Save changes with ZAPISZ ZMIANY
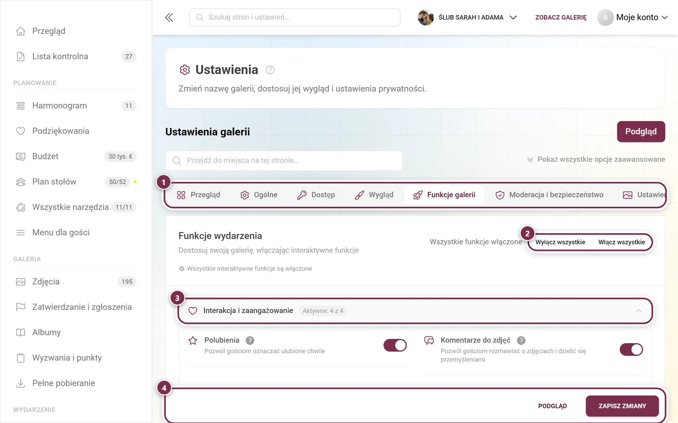 622,406
